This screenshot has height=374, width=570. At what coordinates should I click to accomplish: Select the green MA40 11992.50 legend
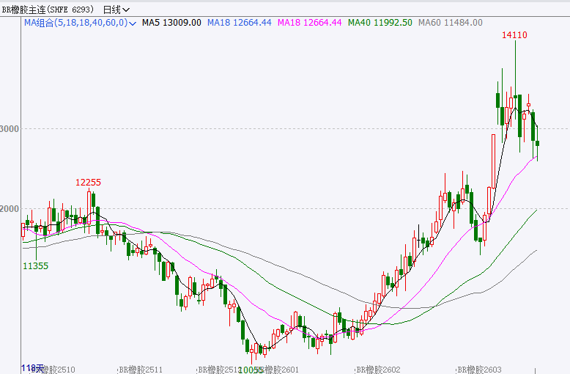(x=379, y=23)
